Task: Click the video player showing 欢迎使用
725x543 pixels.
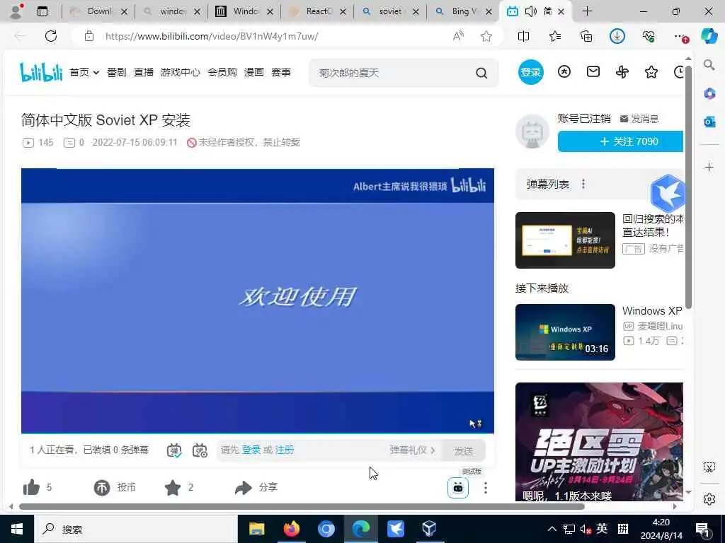Action: (258, 300)
